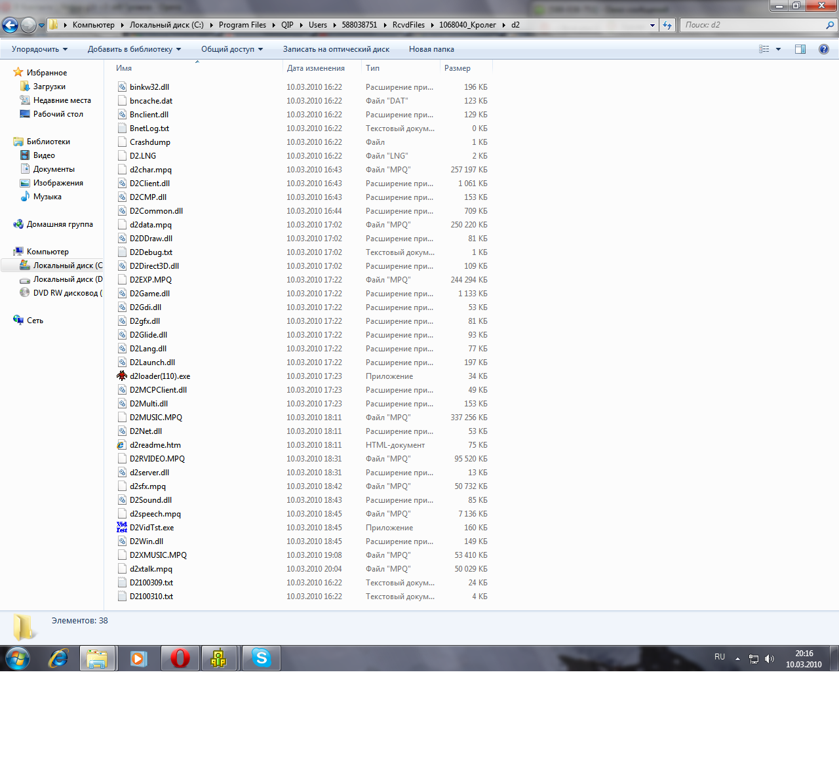Viewport: 839px width, 765px height.
Task: Click Записать на оптический диск
Action: pyautogui.click(x=336, y=49)
